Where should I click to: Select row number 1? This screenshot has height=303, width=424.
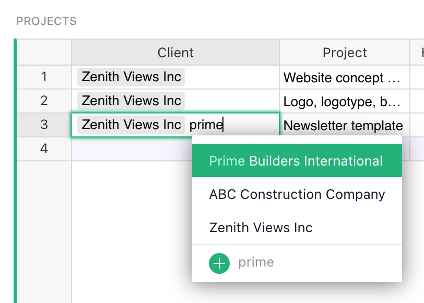tap(44, 77)
